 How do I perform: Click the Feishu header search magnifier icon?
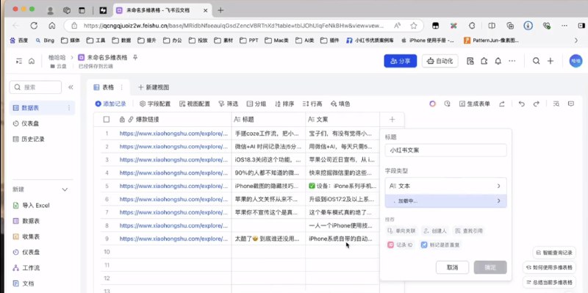click(x=537, y=61)
